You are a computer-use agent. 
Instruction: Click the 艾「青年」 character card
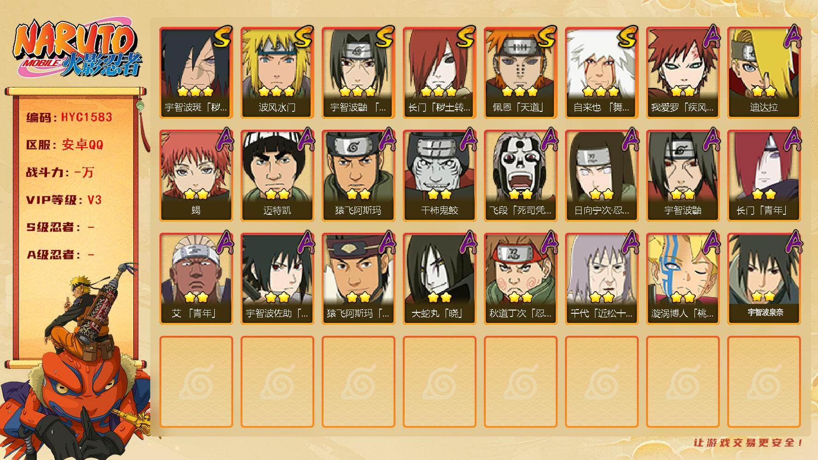[196, 279]
